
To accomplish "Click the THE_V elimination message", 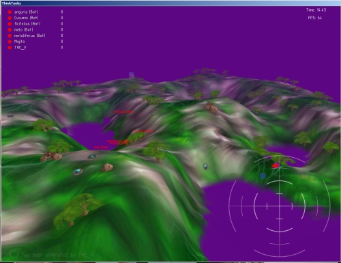I will click(50, 255).
